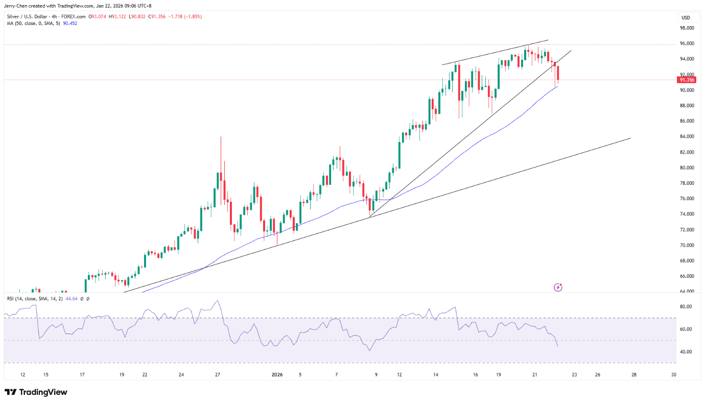Click the tall wick candle near 84
The width and height of the screenshot is (705, 404).
point(221,169)
